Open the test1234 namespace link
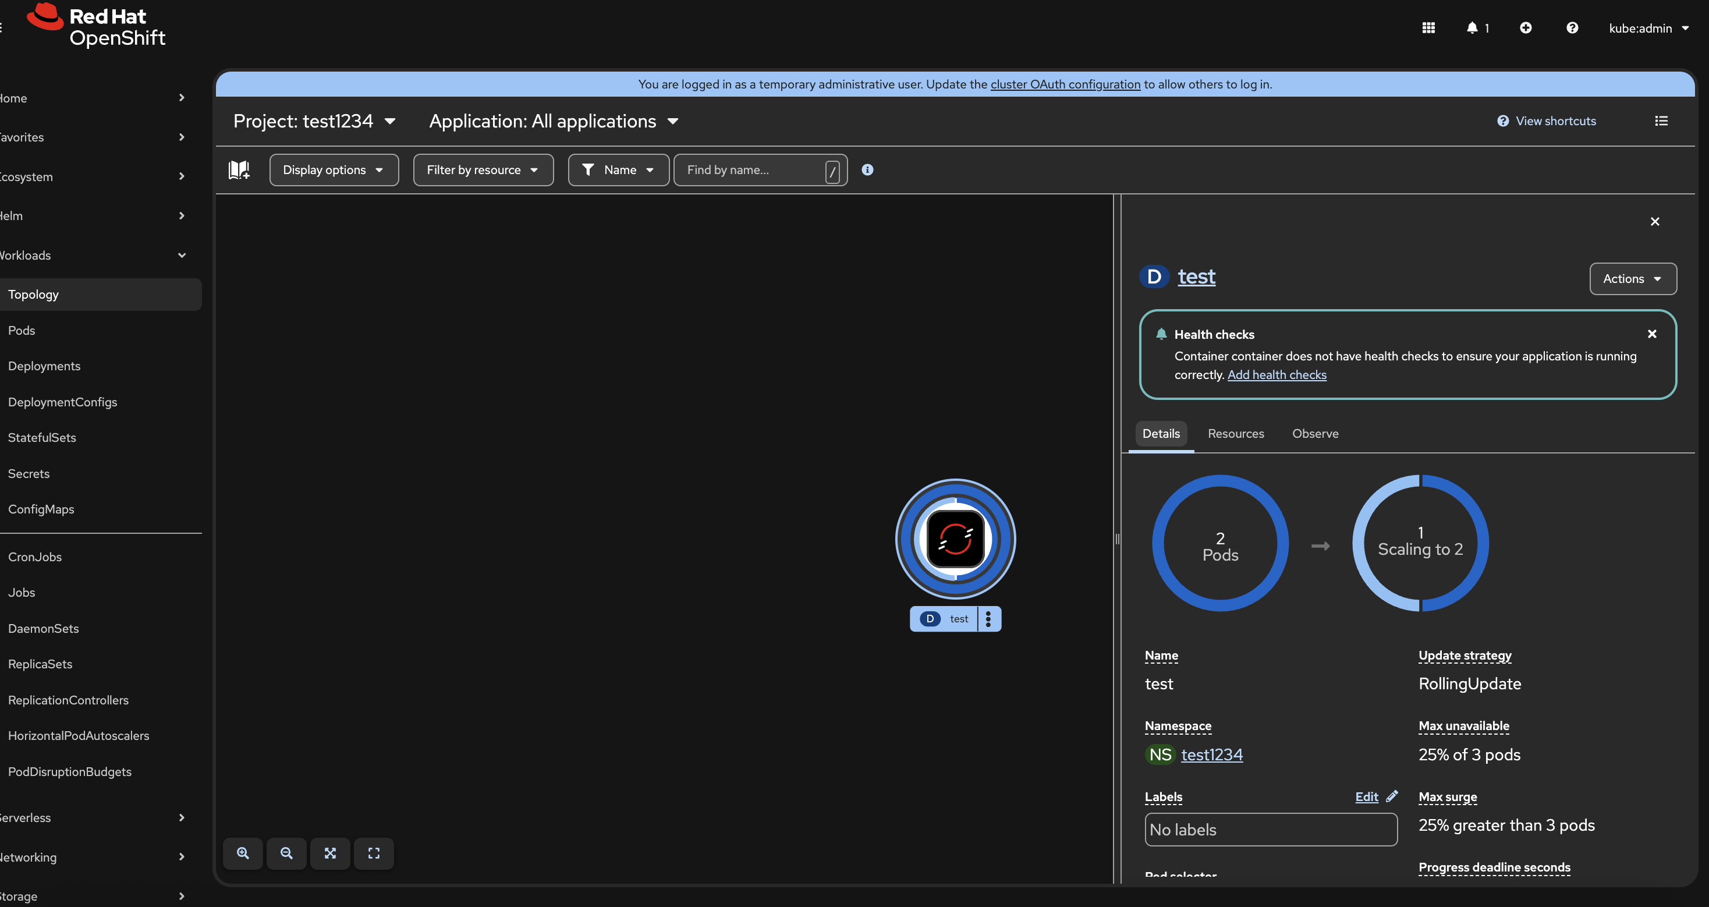 coord(1211,755)
